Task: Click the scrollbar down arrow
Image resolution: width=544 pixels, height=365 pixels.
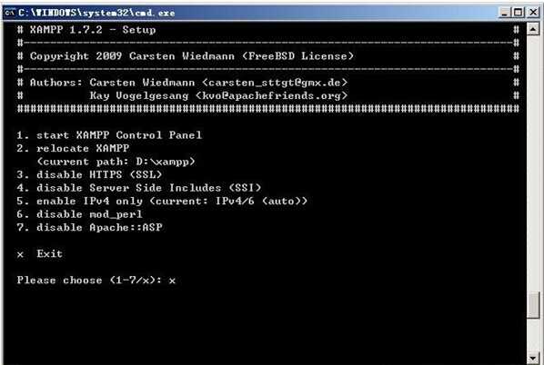Action: 533,359
